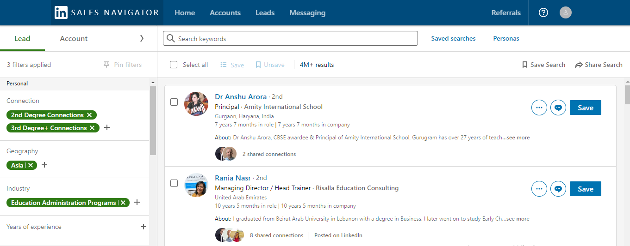The width and height of the screenshot is (630, 246).
Task: Collapse filter panel with chevron arrow
Action: [142, 38]
